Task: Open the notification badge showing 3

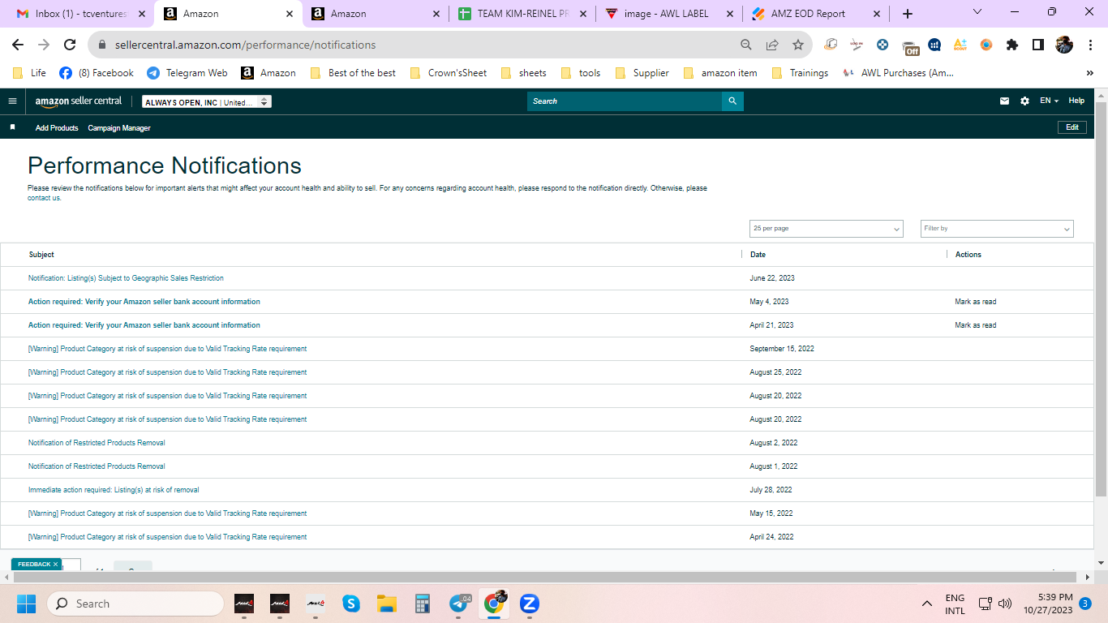Action: [1085, 604]
